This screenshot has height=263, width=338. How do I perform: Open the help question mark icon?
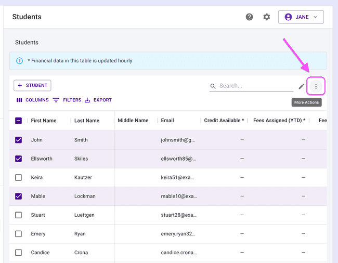[249, 17]
